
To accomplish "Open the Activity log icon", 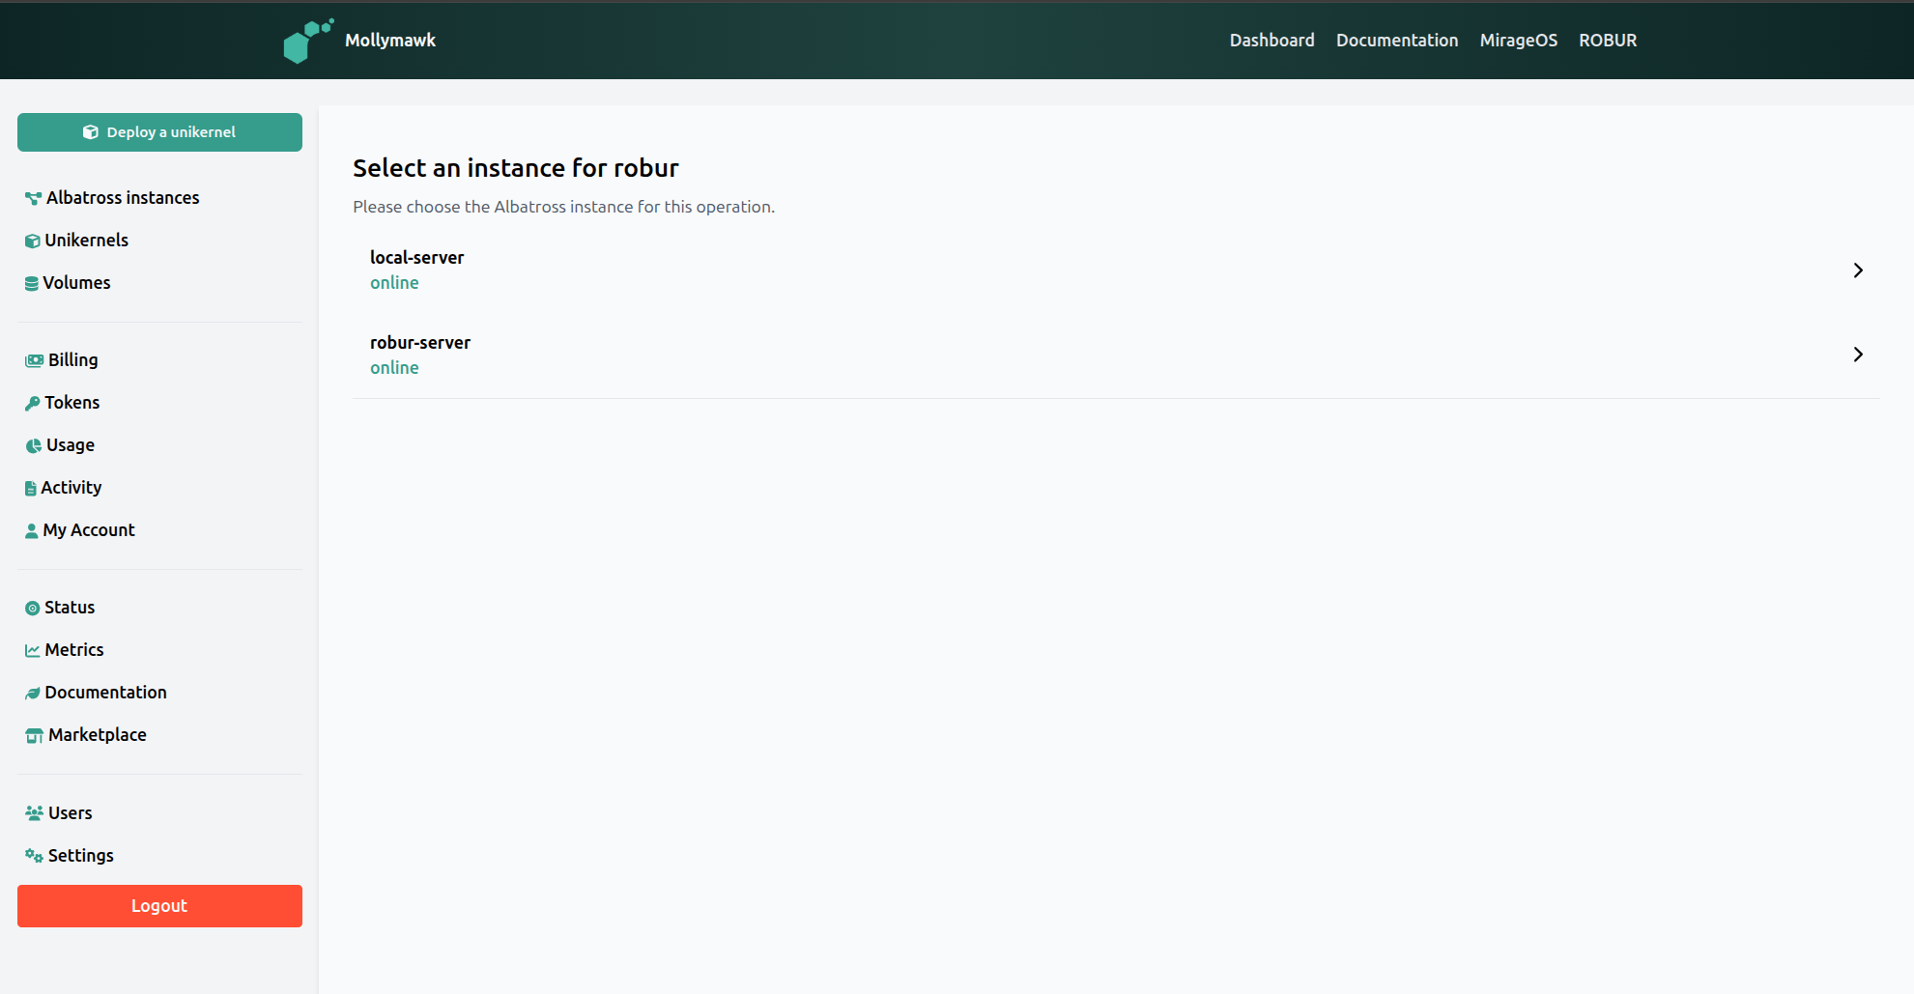I will click(x=32, y=487).
